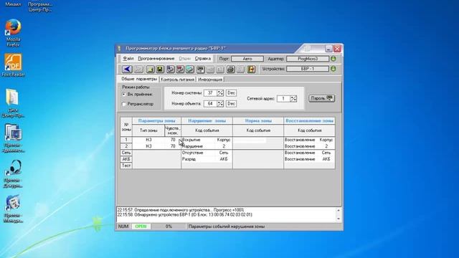Click the Отсутствие Сеть violation event cell
This screenshot has height=258, width=459.
tap(207, 153)
